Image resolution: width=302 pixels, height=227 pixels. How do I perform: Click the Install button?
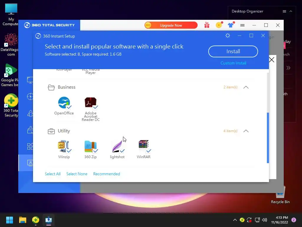pyautogui.click(x=233, y=51)
